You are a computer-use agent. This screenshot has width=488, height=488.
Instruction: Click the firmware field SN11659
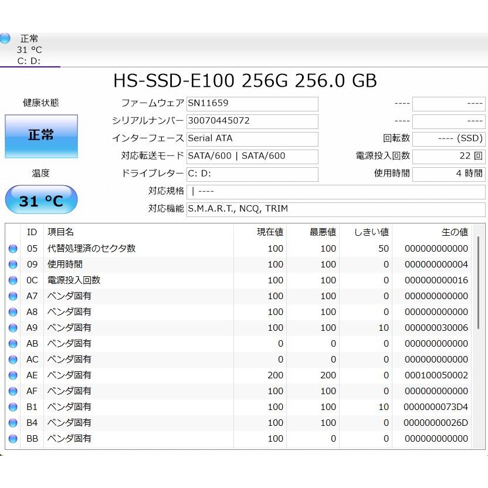pos(252,104)
